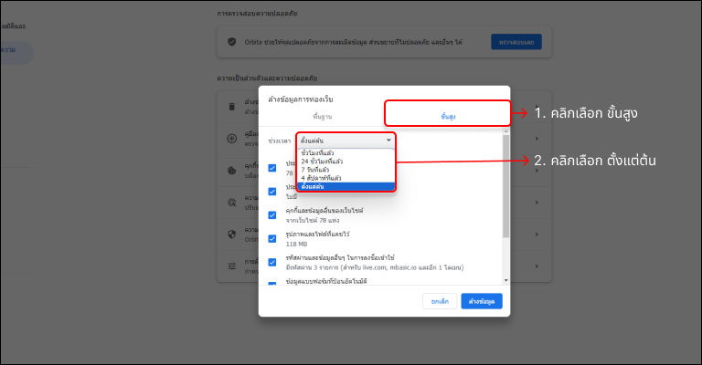Open the site settings row's right chevron
This screenshot has width=702, height=365.
[537, 266]
